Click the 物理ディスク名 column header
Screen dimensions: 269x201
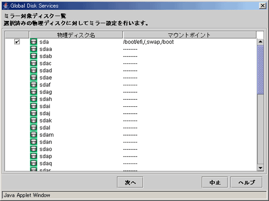(76, 35)
